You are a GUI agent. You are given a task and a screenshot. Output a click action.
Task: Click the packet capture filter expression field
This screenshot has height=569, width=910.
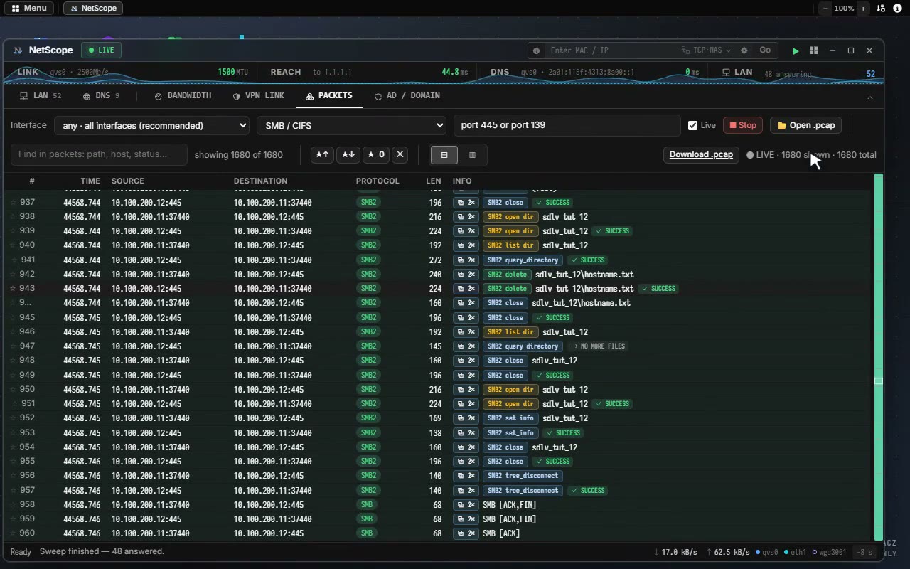pos(567,125)
